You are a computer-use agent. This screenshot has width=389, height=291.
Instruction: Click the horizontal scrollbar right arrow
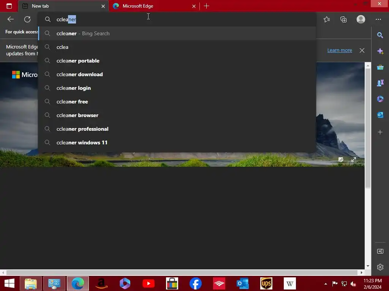[x=362, y=272]
